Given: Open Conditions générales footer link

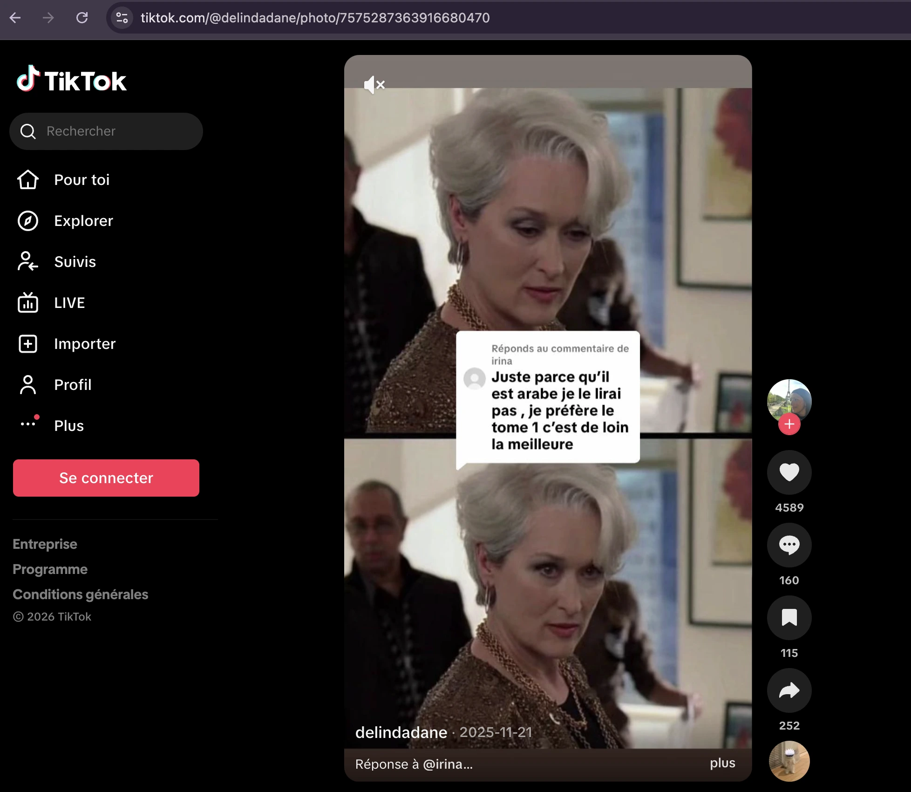Looking at the screenshot, I should 80,594.
